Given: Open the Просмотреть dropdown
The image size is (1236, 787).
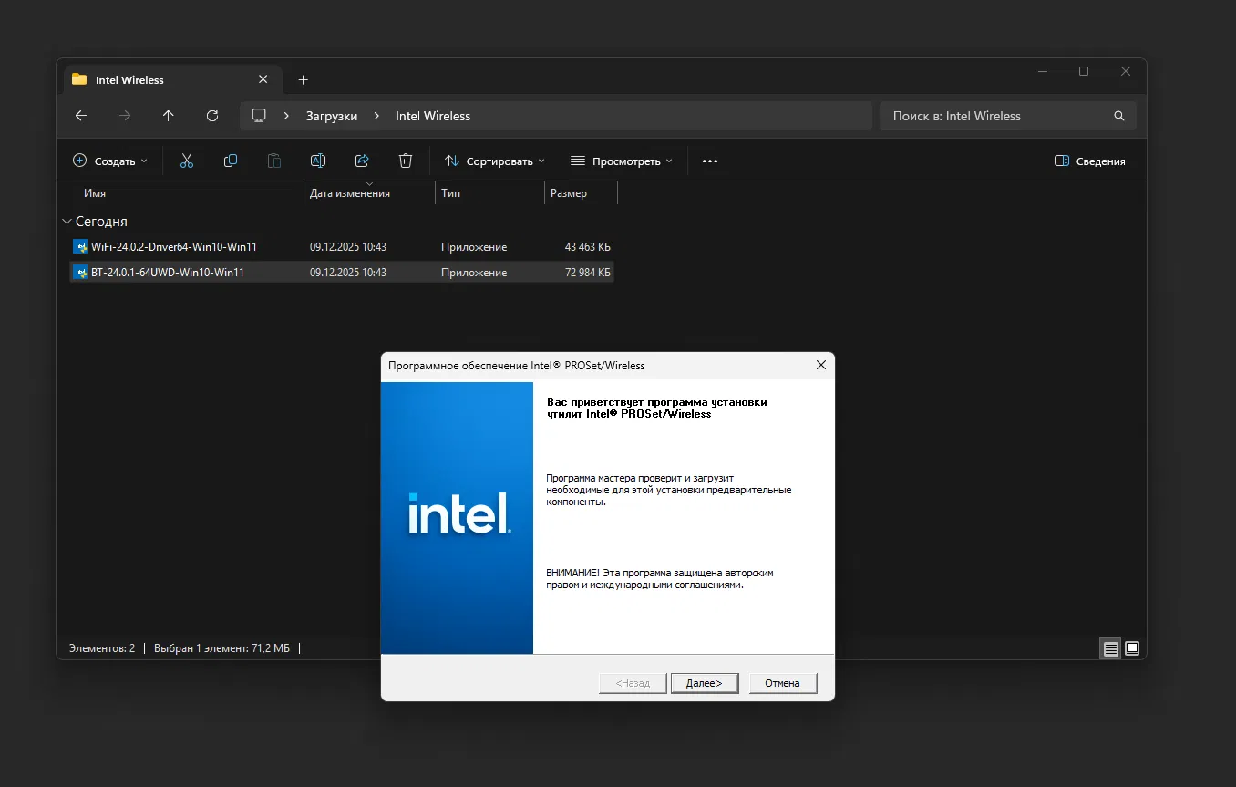Looking at the screenshot, I should pyautogui.click(x=621, y=161).
